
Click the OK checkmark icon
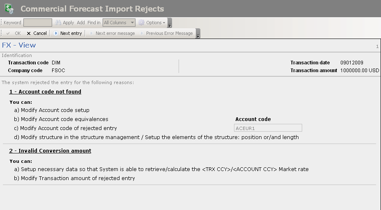[8, 33]
